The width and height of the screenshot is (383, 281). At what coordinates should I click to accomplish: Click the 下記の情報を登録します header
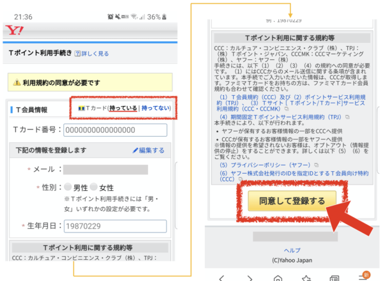(51, 150)
